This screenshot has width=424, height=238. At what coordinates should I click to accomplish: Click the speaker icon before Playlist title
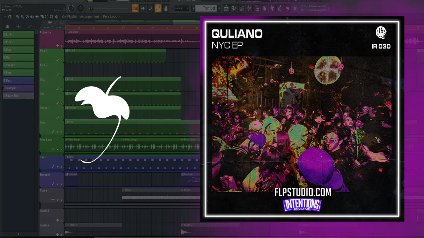[x=64, y=17]
